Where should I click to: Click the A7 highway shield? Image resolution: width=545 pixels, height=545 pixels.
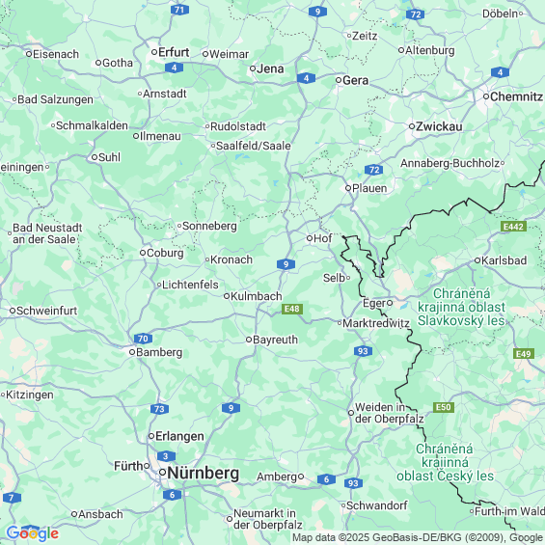coord(12,498)
